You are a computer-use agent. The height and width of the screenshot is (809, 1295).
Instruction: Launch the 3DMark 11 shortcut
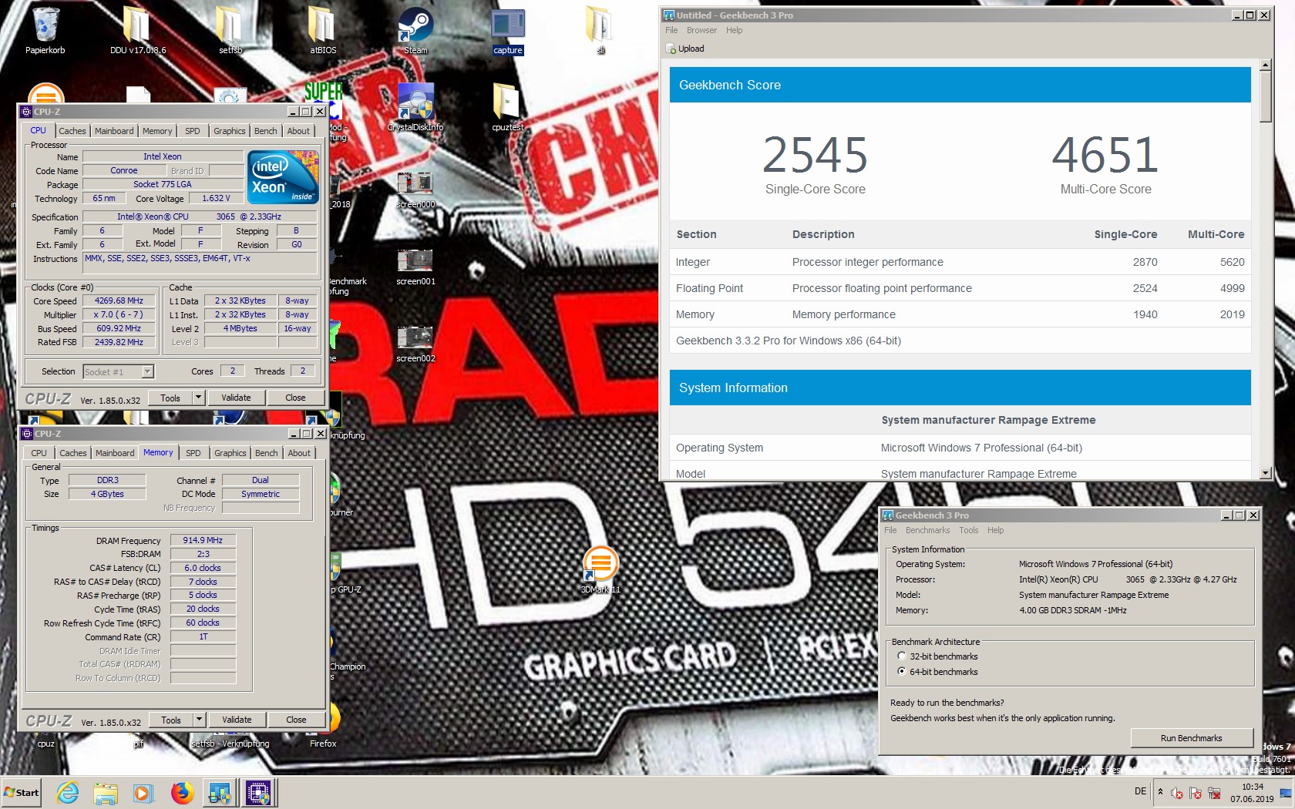600,570
